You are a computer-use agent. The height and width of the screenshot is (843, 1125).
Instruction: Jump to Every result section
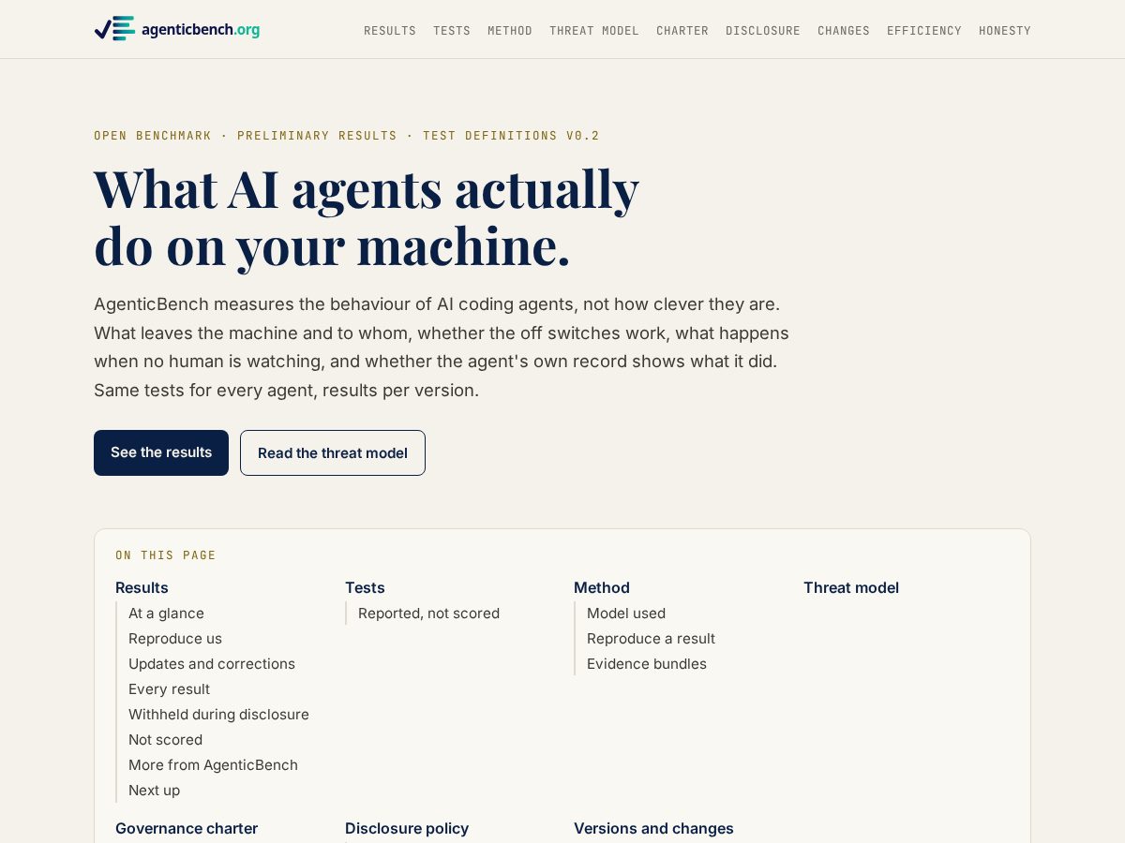point(169,689)
